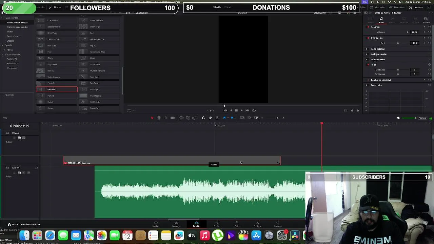
Task: Toggle Loop playback in the viewer
Action: (254, 110)
